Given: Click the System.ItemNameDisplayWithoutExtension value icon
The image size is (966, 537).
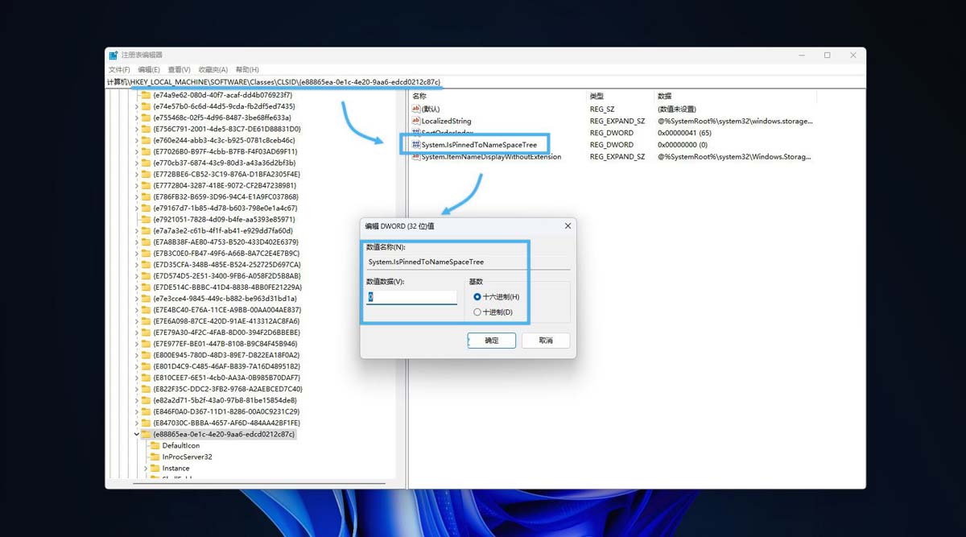Looking at the screenshot, I should pyautogui.click(x=415, y=156).
